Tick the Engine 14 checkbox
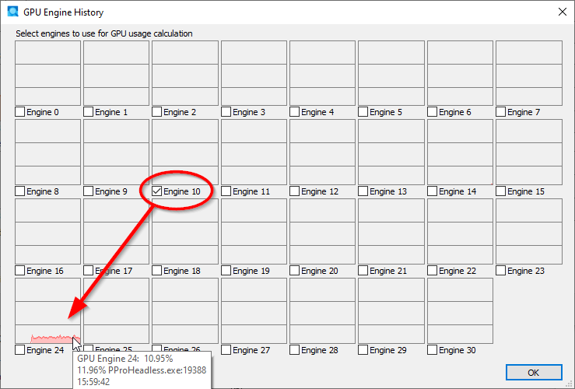The height and width of the screenshot is (389, 575). pyautogui.click(x=433, y=191)
